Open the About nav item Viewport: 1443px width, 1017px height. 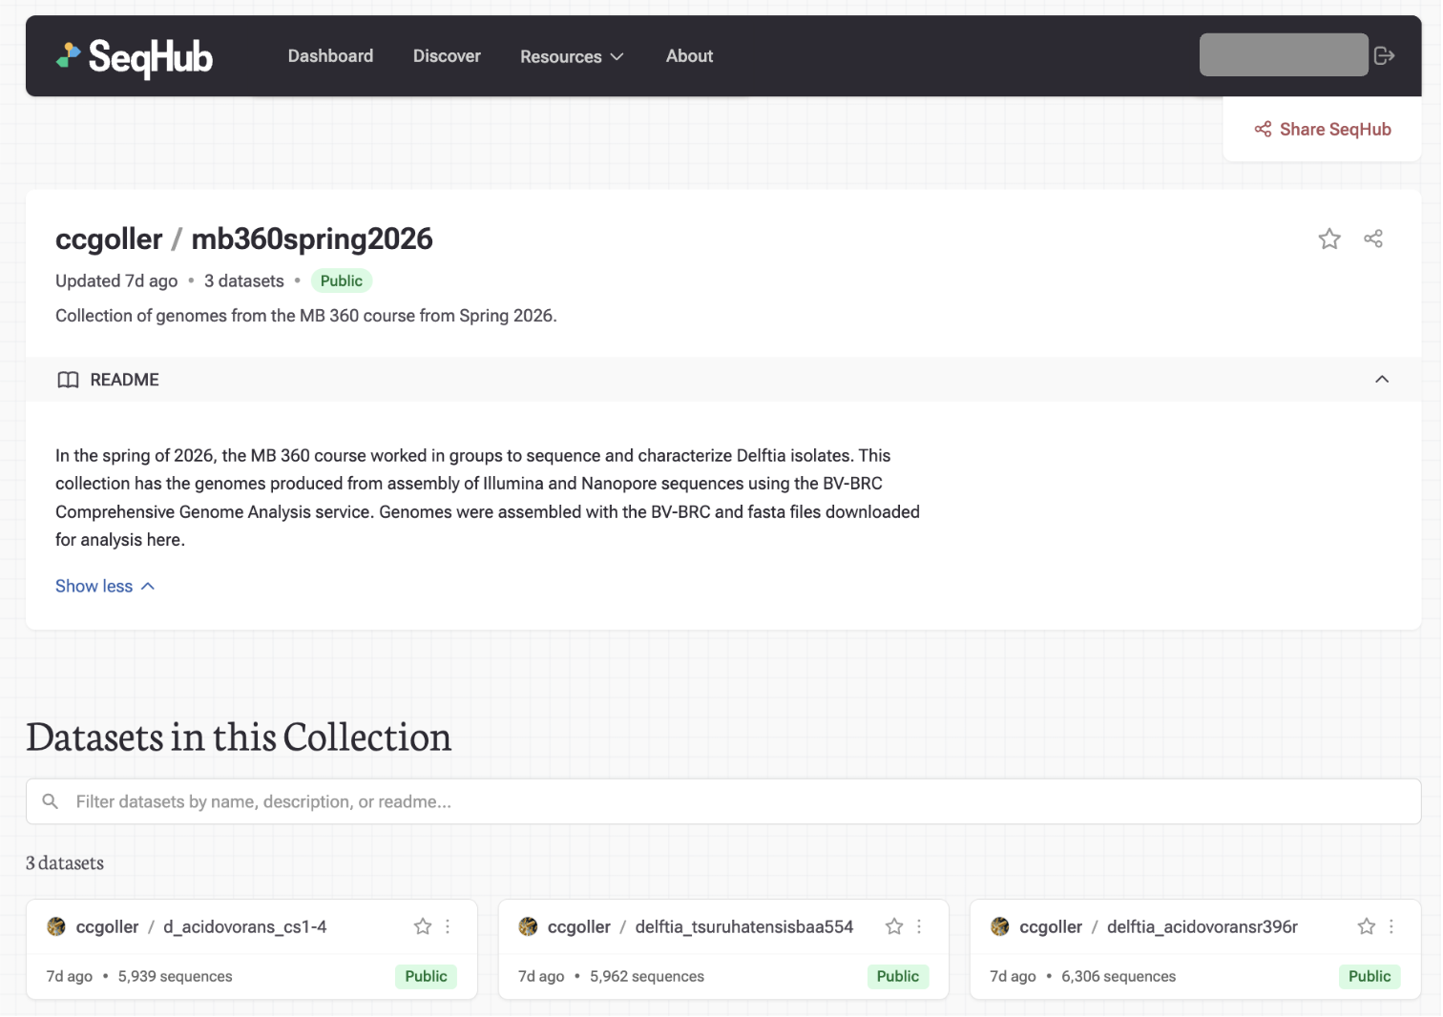coord(689,56)
